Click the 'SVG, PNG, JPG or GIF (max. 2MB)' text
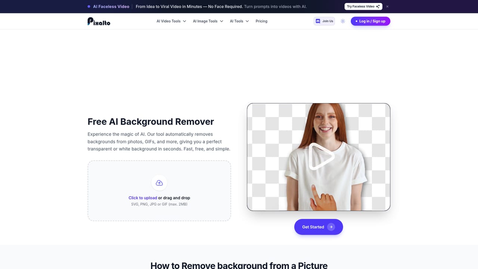Viewport: 478px width, 269px height. coord(159,204)
